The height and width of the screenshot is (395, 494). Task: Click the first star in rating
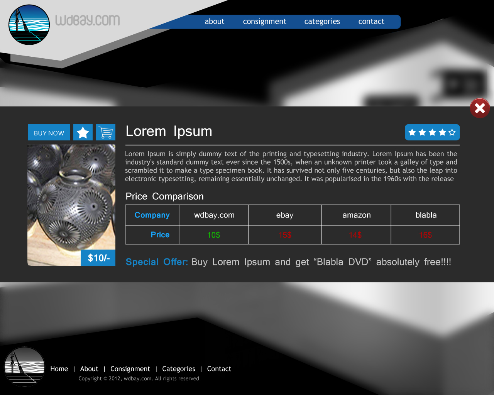click(412, 132)
